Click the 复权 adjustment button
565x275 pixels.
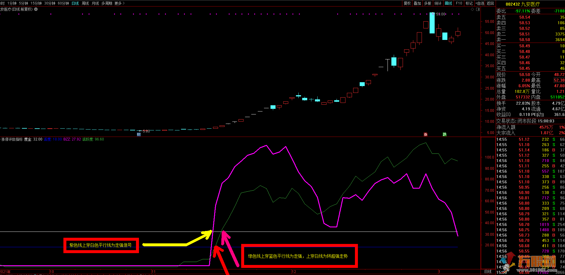tap(407, 3)
